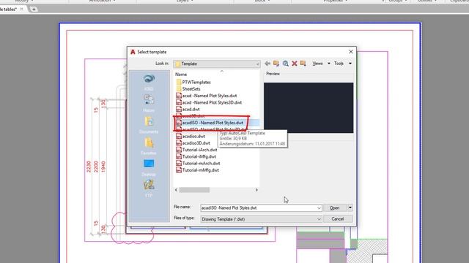
Task: Open Documents in places sidebar
Action: pos(149,125)
